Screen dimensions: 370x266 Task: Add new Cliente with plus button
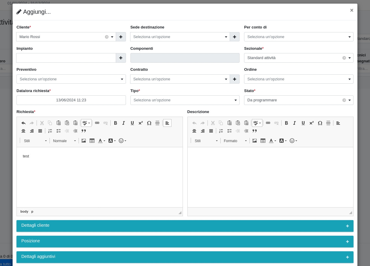[x=121, y=37]
